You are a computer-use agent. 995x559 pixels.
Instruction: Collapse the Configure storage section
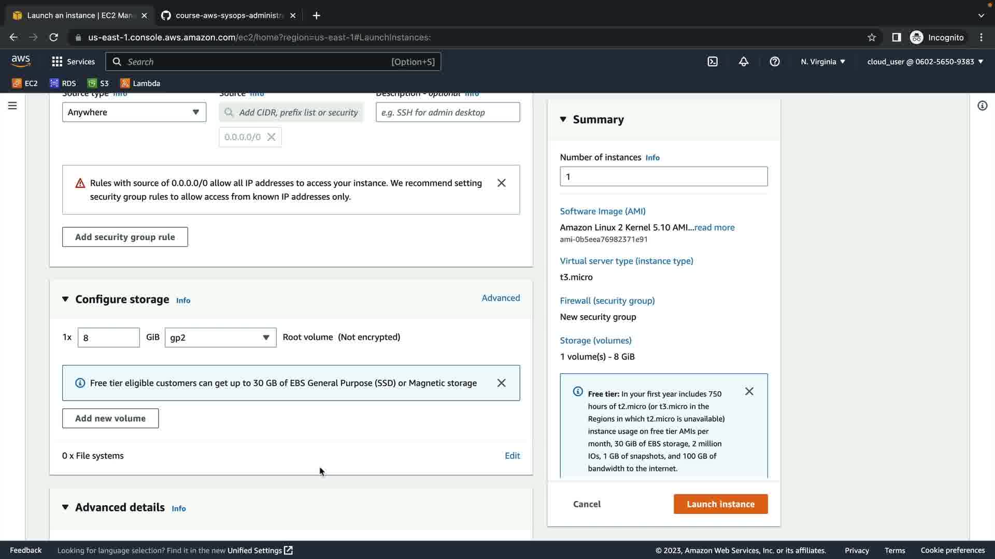click(x=65, y=299)
